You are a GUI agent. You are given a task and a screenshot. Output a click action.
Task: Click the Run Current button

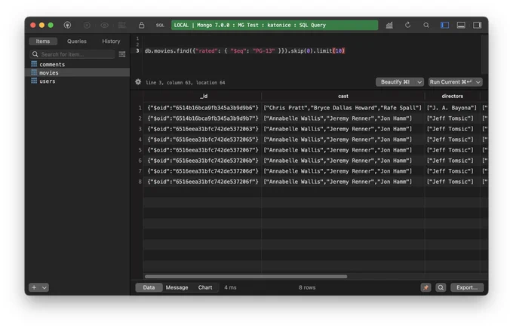coord(451,82)
